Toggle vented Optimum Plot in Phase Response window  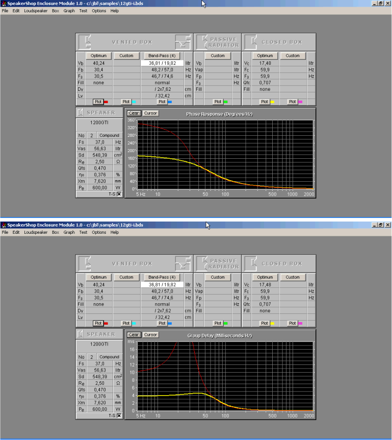click(x=98, y=102)
